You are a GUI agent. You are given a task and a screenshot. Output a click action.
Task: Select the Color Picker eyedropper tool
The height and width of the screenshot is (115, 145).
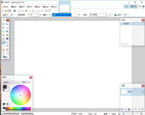[x=7, y=46]
